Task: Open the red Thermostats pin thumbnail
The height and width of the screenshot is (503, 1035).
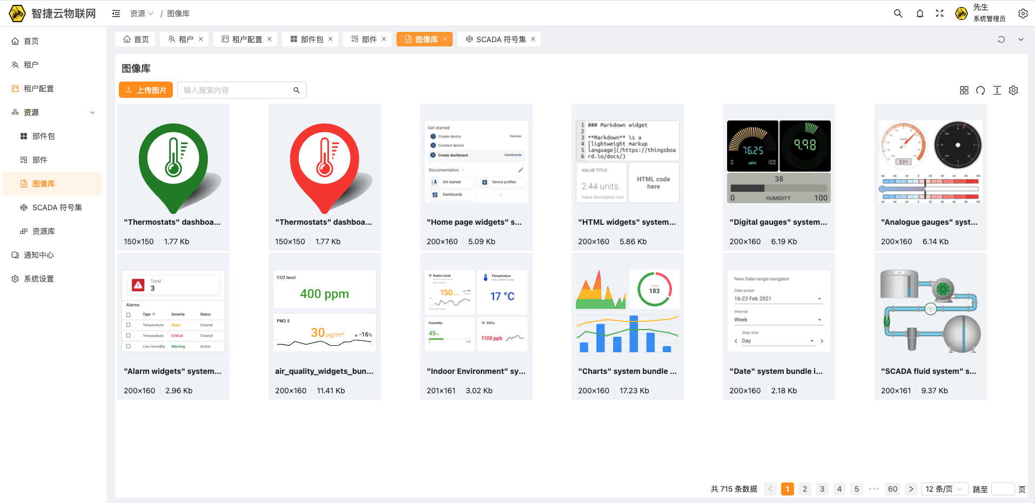Action: (325, 162)
